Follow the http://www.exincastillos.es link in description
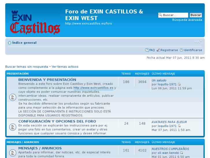Image resolution: width=210 pixels, height=158 pixels. [93, 88]
